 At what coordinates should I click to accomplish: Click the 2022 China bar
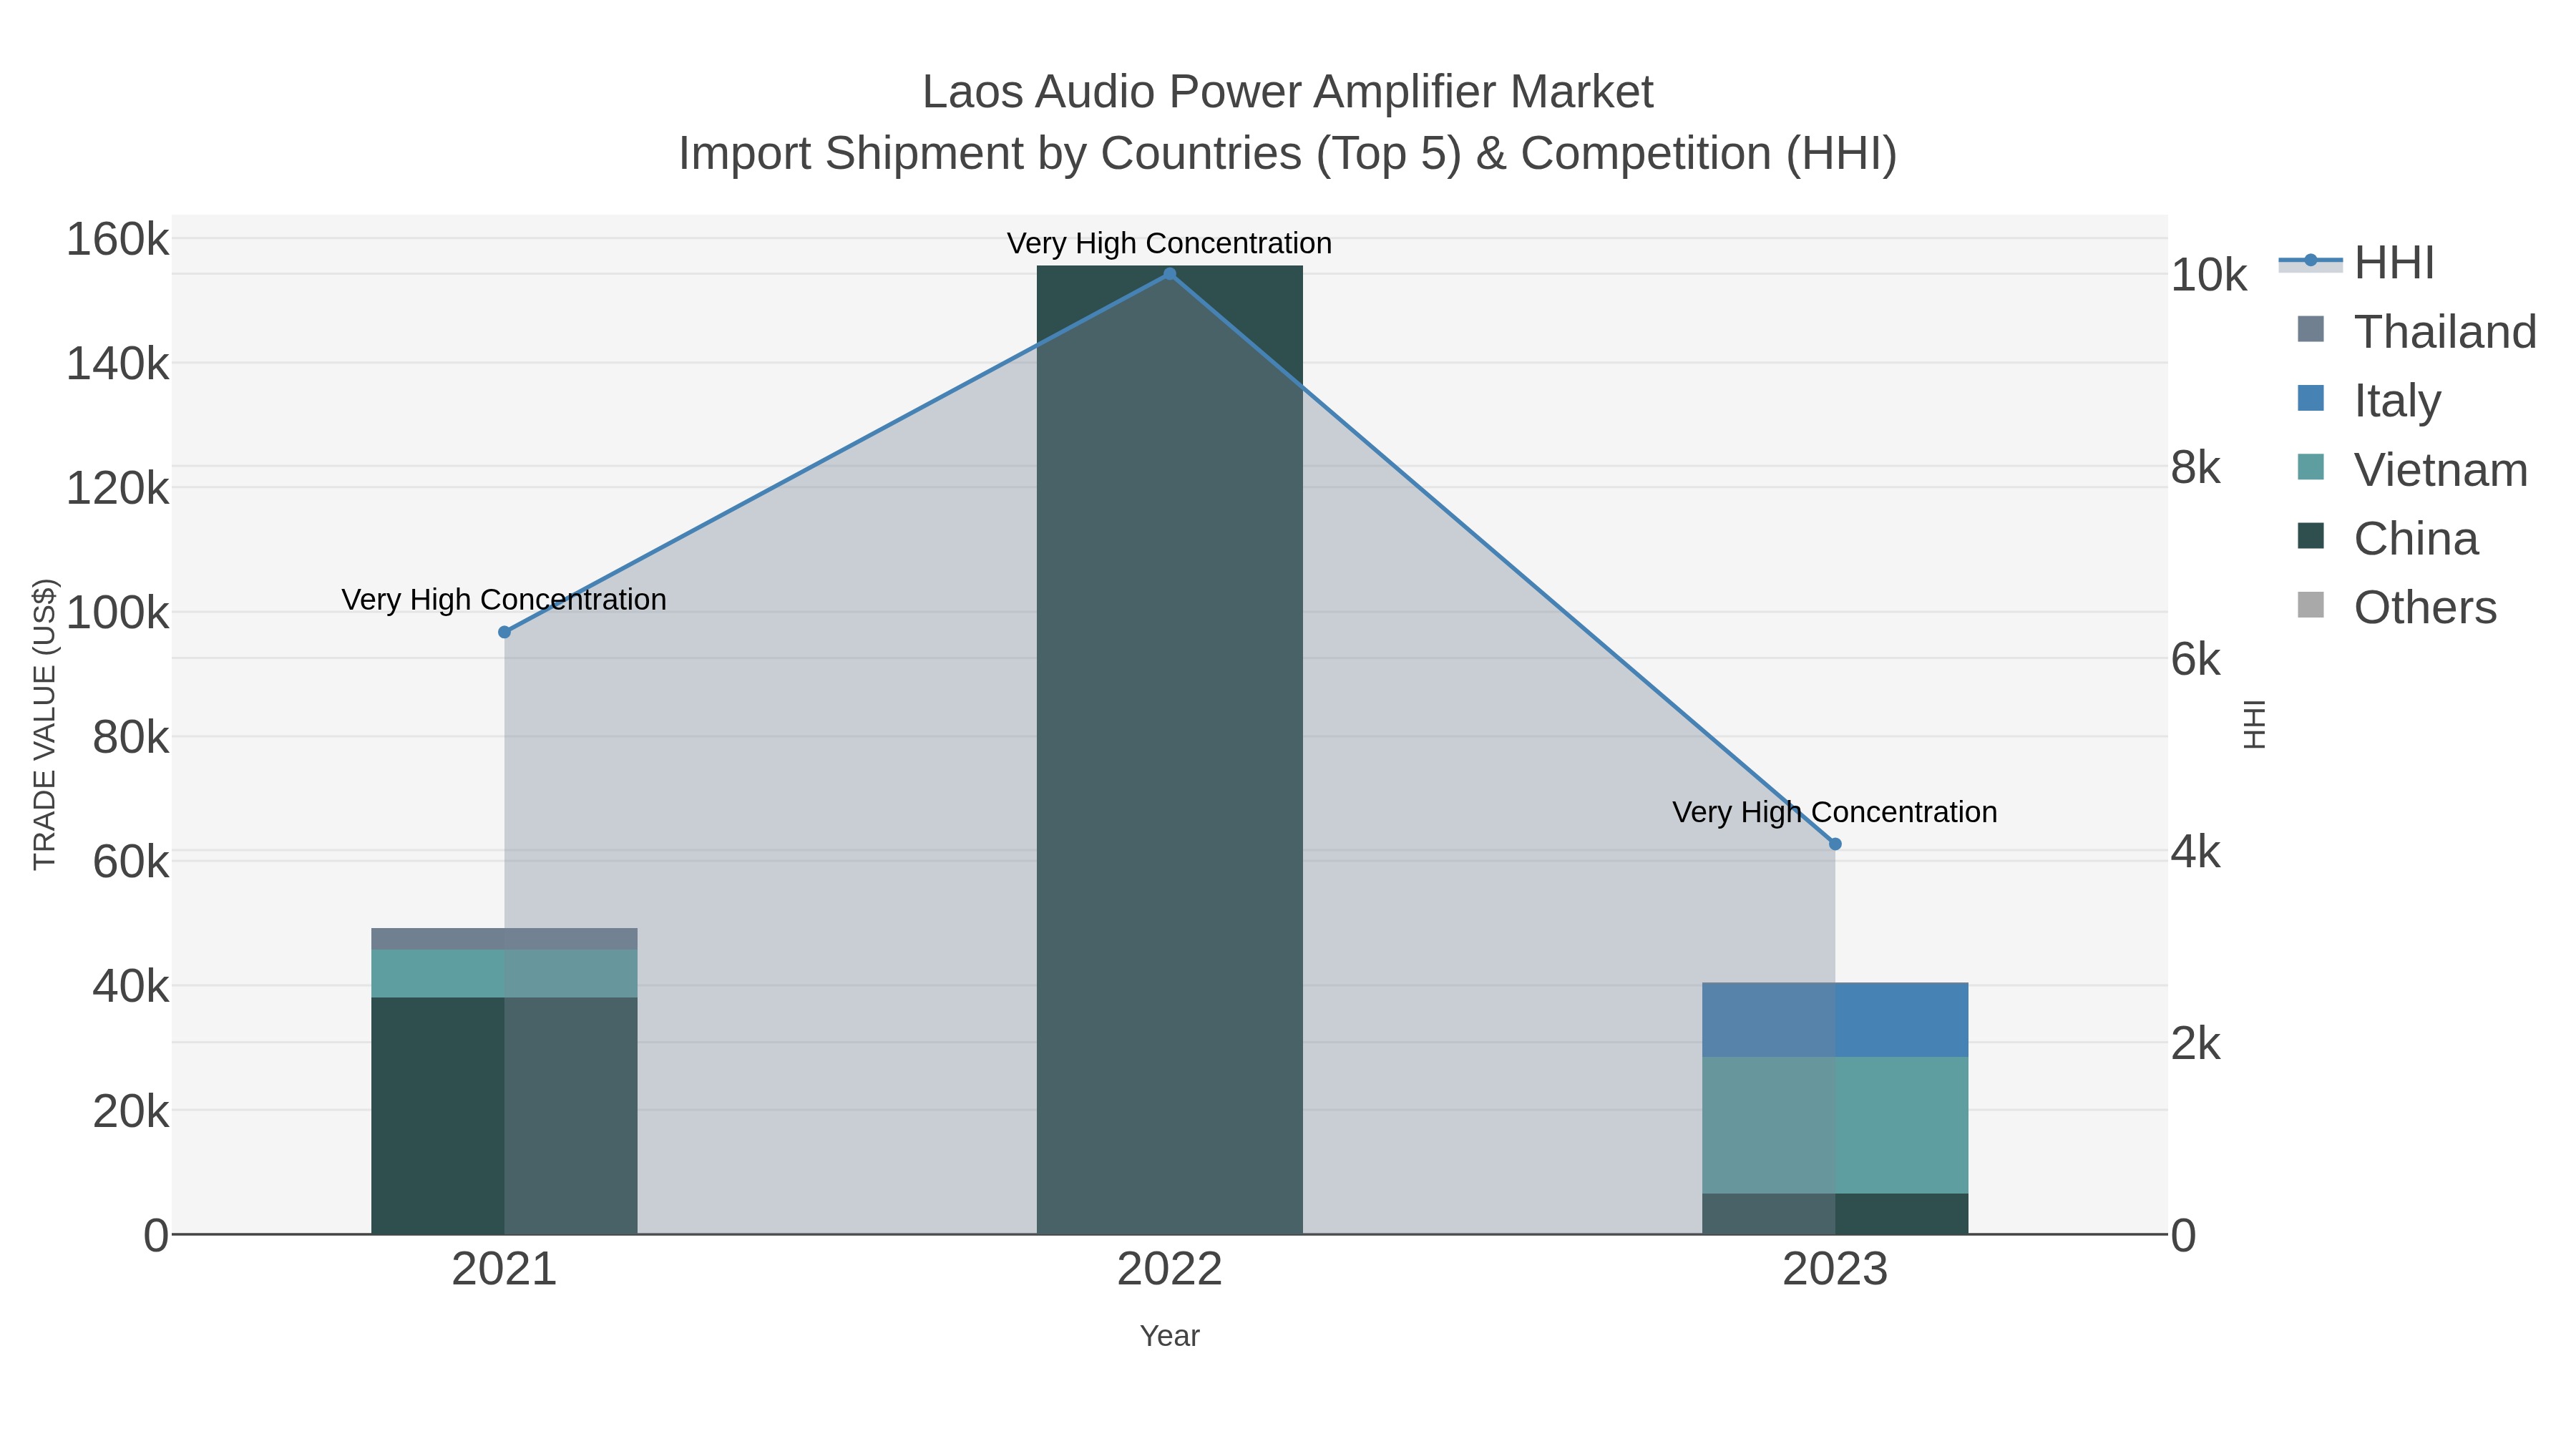(x=1169, y=750)
